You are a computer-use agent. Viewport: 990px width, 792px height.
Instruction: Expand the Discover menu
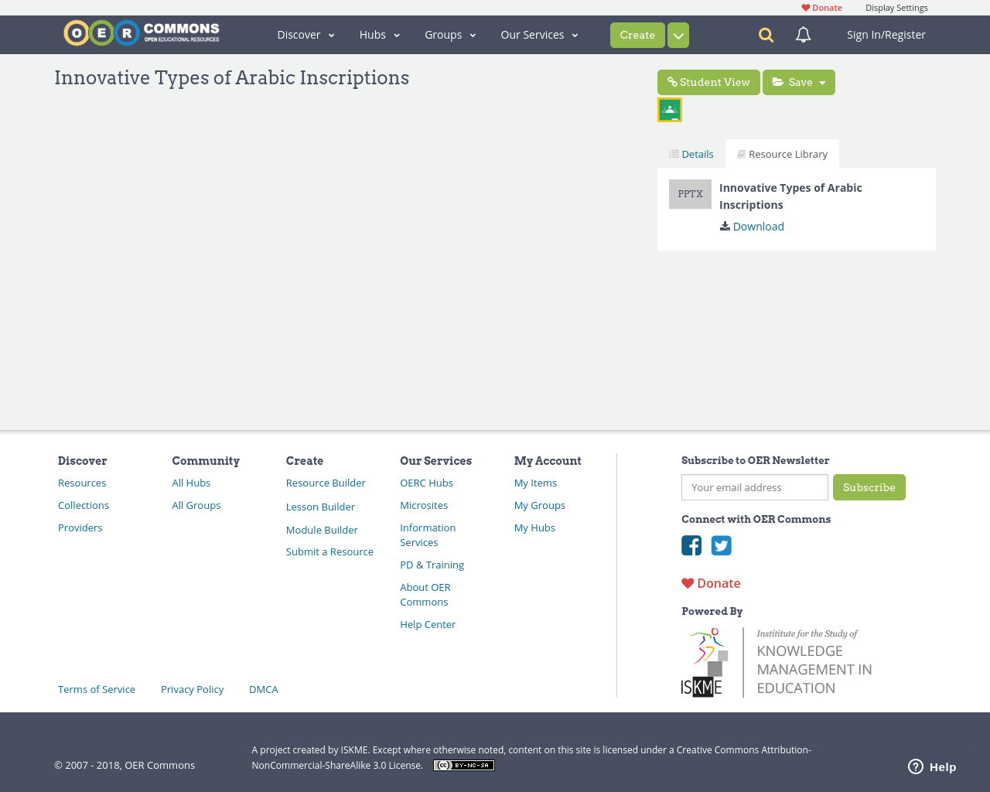[x=305, y=34]
